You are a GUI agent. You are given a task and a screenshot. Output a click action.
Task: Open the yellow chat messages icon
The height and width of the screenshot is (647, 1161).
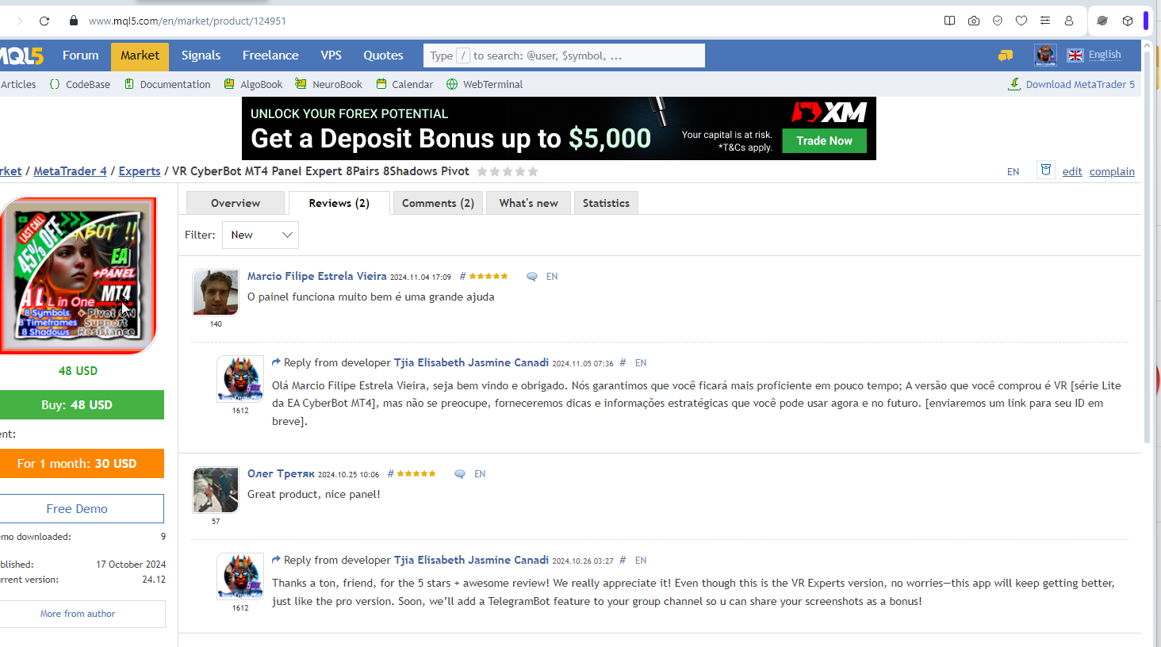pos(1006,56)
